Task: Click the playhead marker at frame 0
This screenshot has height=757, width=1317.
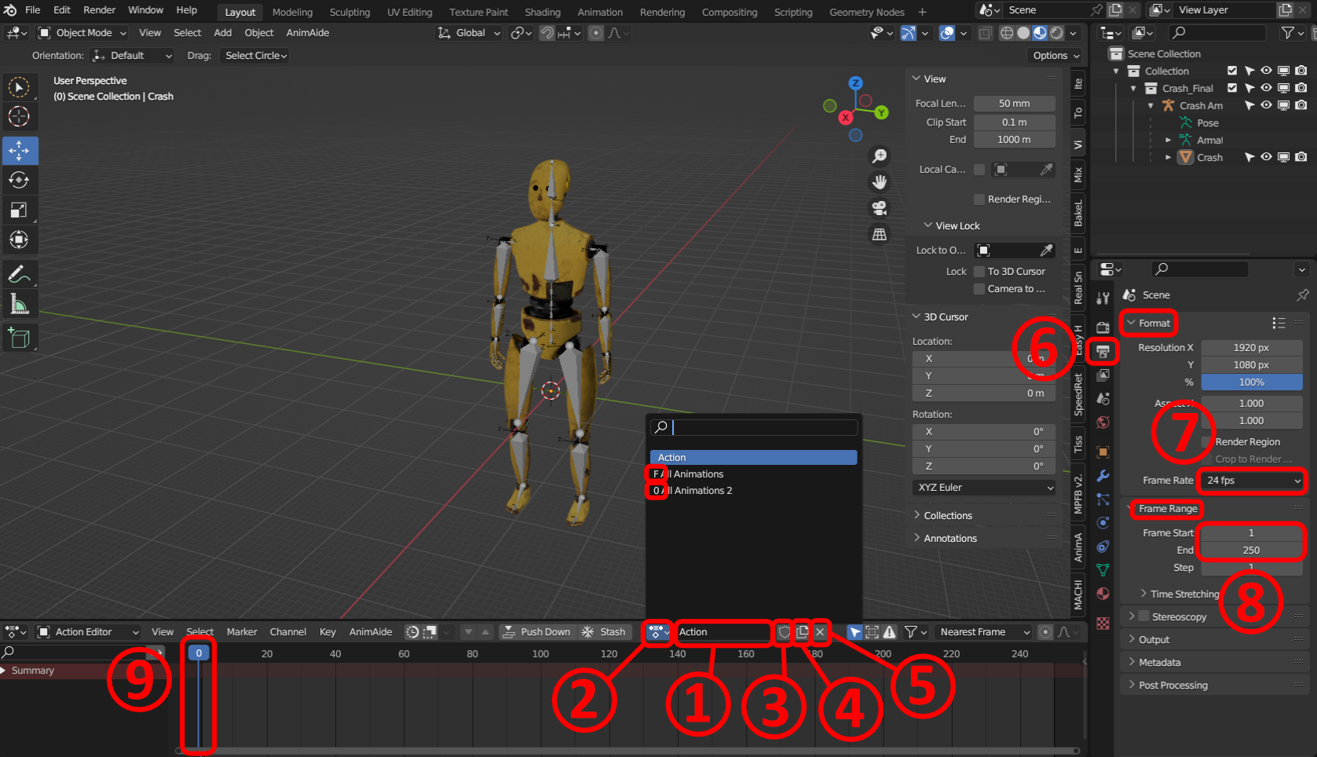Action: coord(199,653)
